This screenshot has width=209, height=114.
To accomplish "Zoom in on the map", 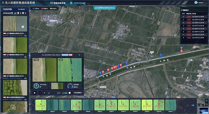I will (207, 101).
